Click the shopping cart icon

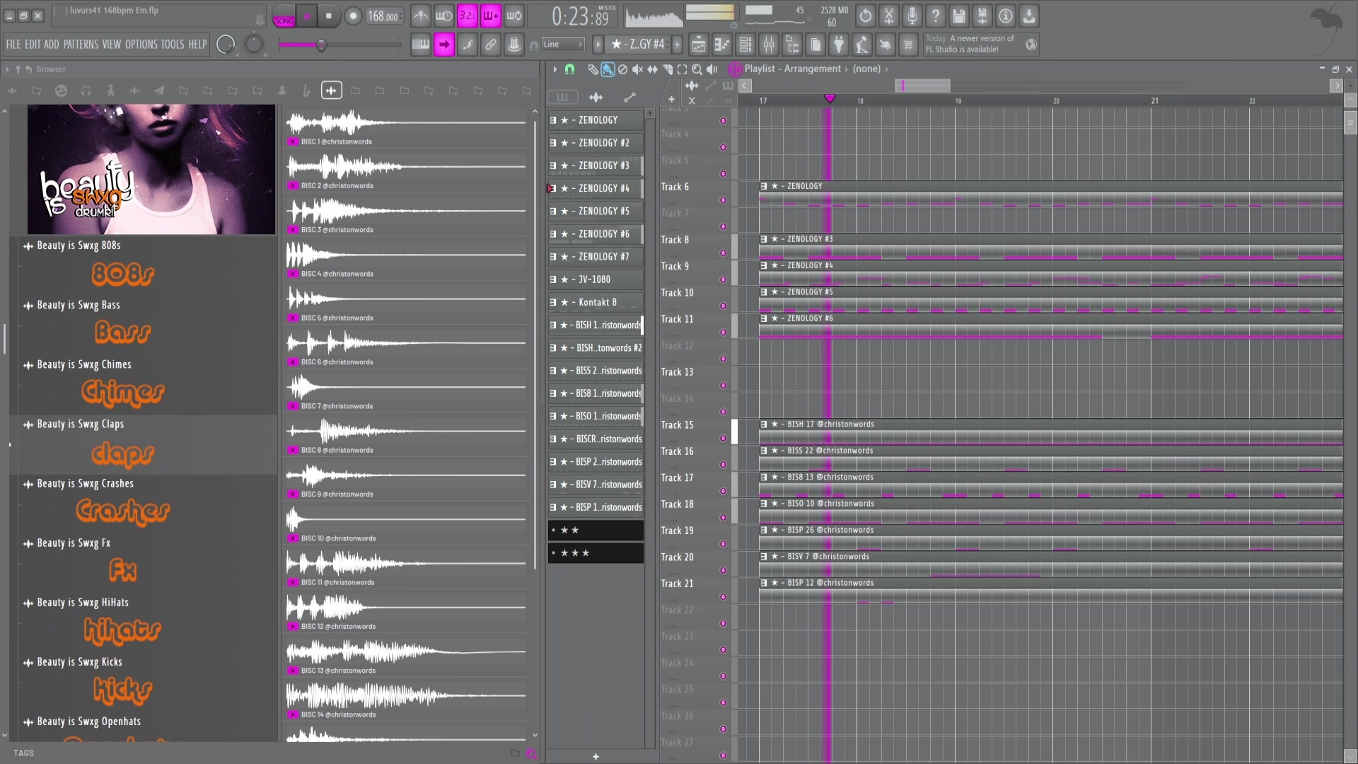(908, 45)
